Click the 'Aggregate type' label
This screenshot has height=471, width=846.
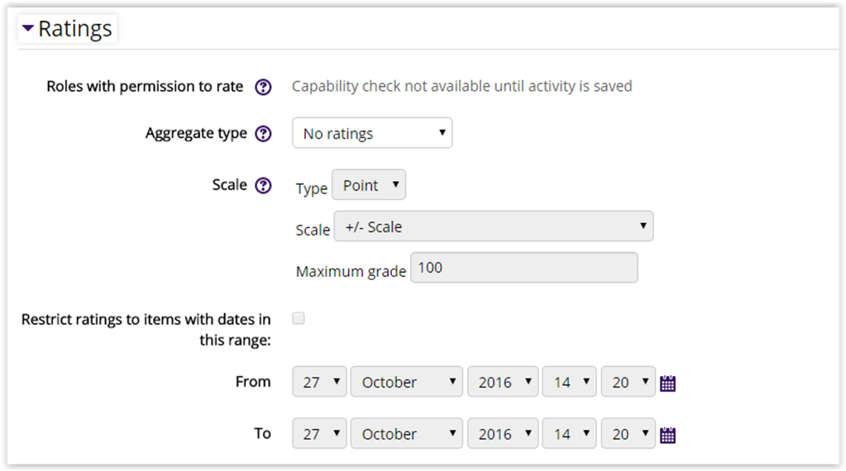pyautogui.click(x=196, y=133)
